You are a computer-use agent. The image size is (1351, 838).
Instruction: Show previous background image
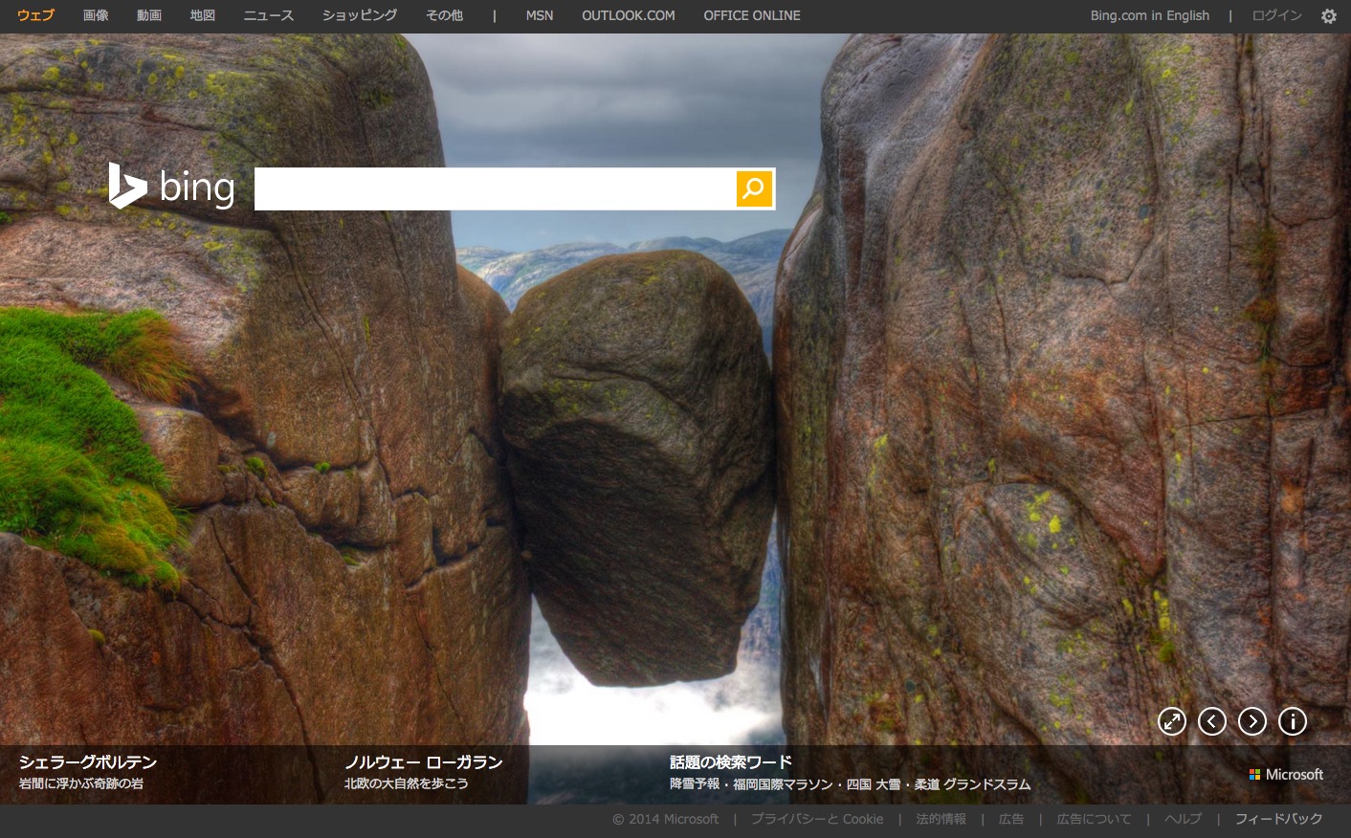click(1212, 721)
